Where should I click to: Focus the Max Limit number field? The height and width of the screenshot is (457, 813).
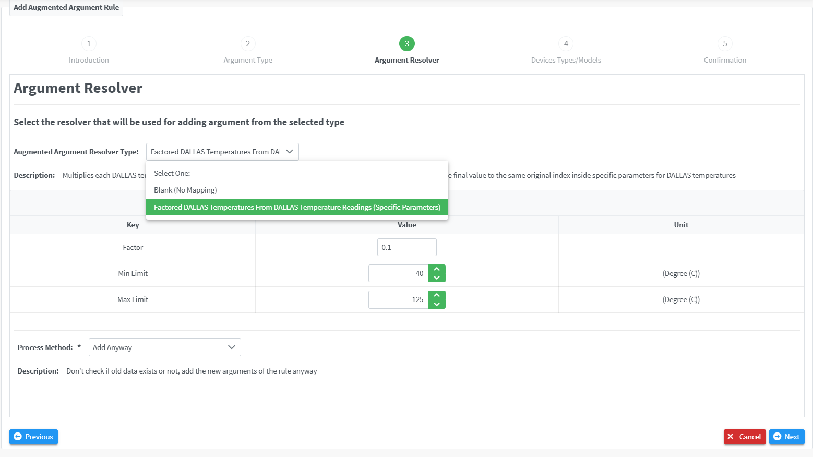click(398, 299)
